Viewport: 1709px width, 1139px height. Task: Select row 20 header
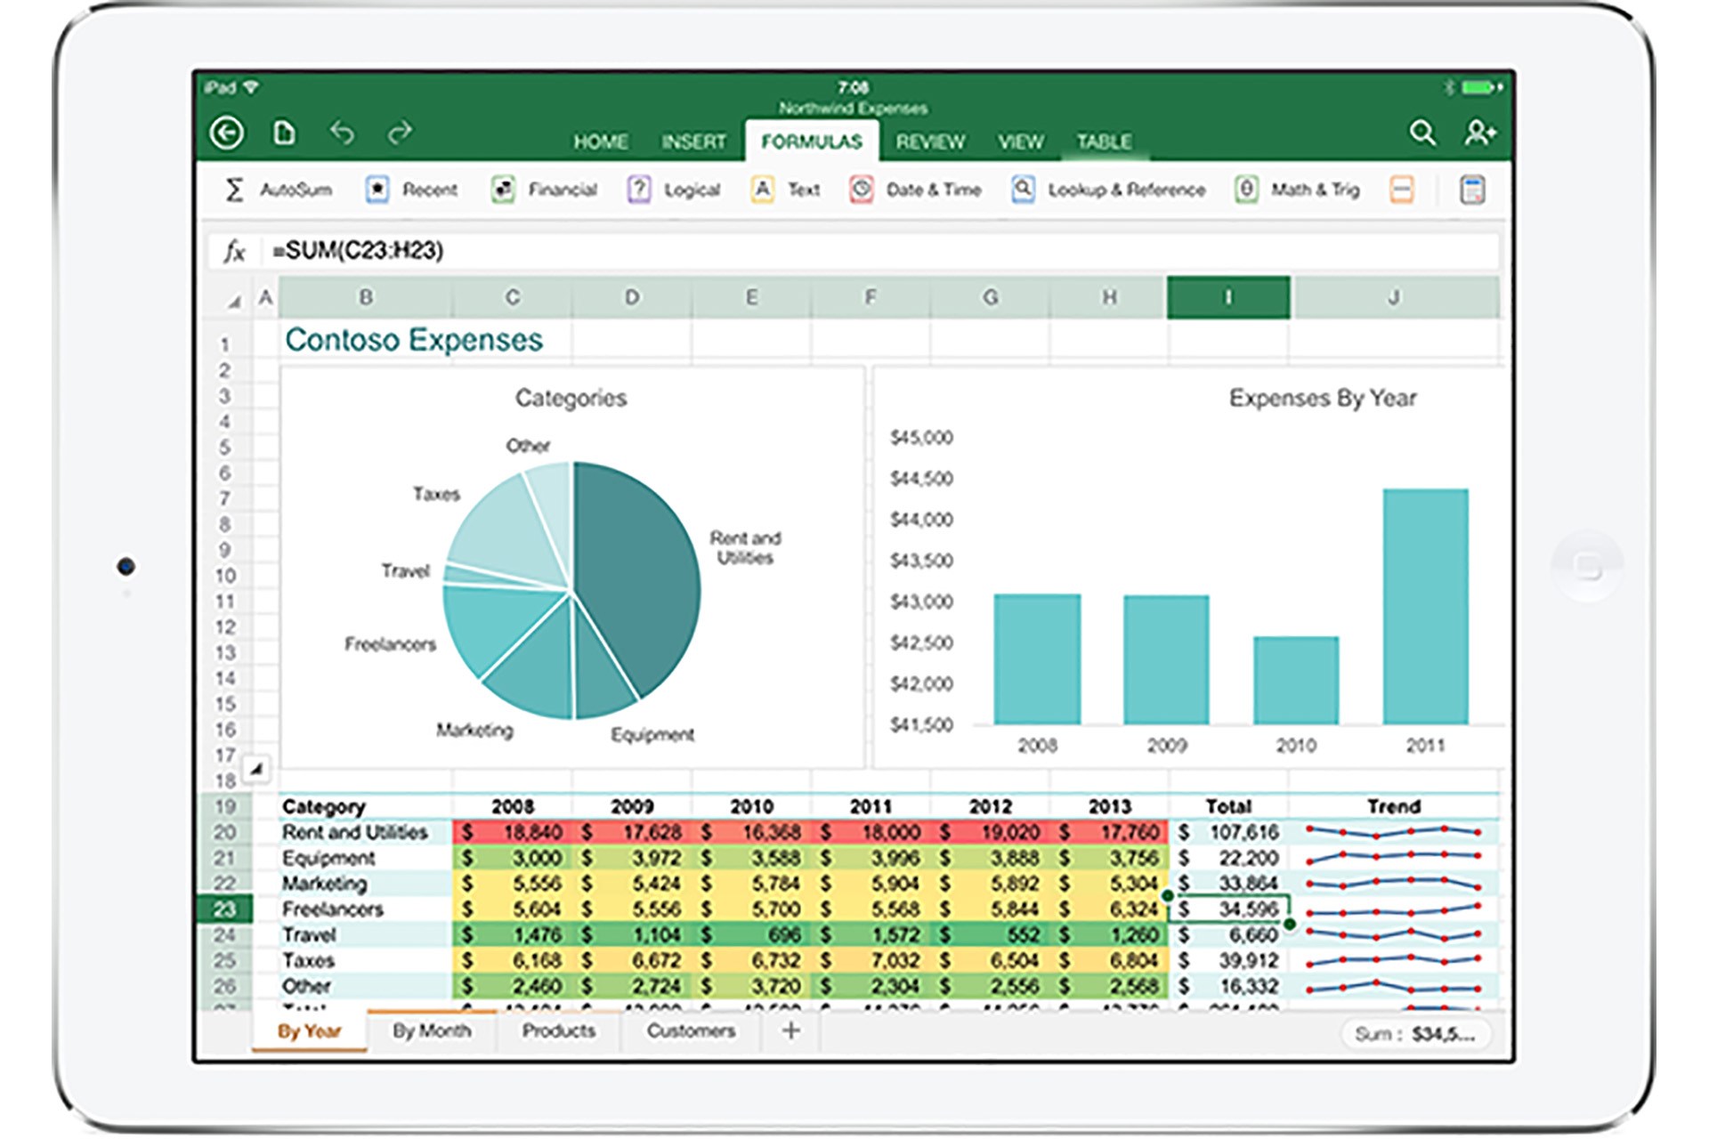click(224, 832)
